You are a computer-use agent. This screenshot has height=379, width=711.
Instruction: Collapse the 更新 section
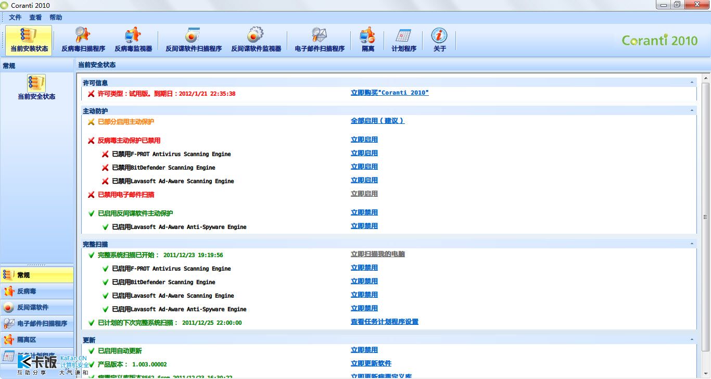692,339
